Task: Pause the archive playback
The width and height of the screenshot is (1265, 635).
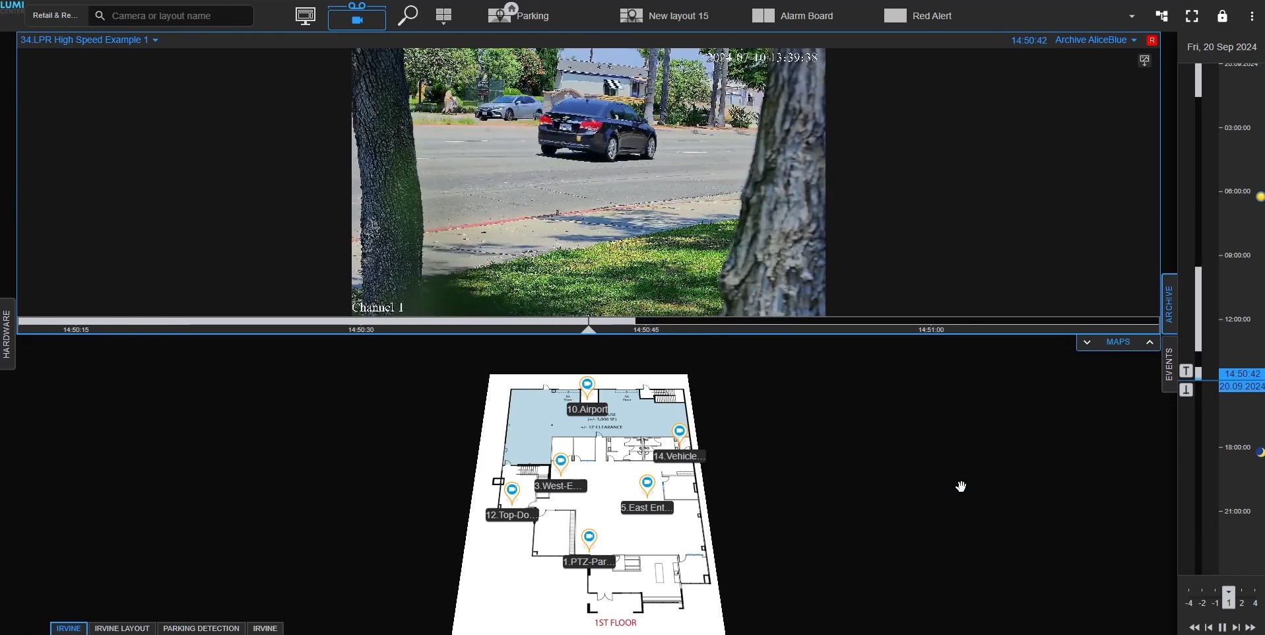Action: pyautogui.click(x=1222, y=627)
